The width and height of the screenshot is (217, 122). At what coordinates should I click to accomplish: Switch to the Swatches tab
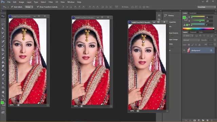tap(193, 13)
